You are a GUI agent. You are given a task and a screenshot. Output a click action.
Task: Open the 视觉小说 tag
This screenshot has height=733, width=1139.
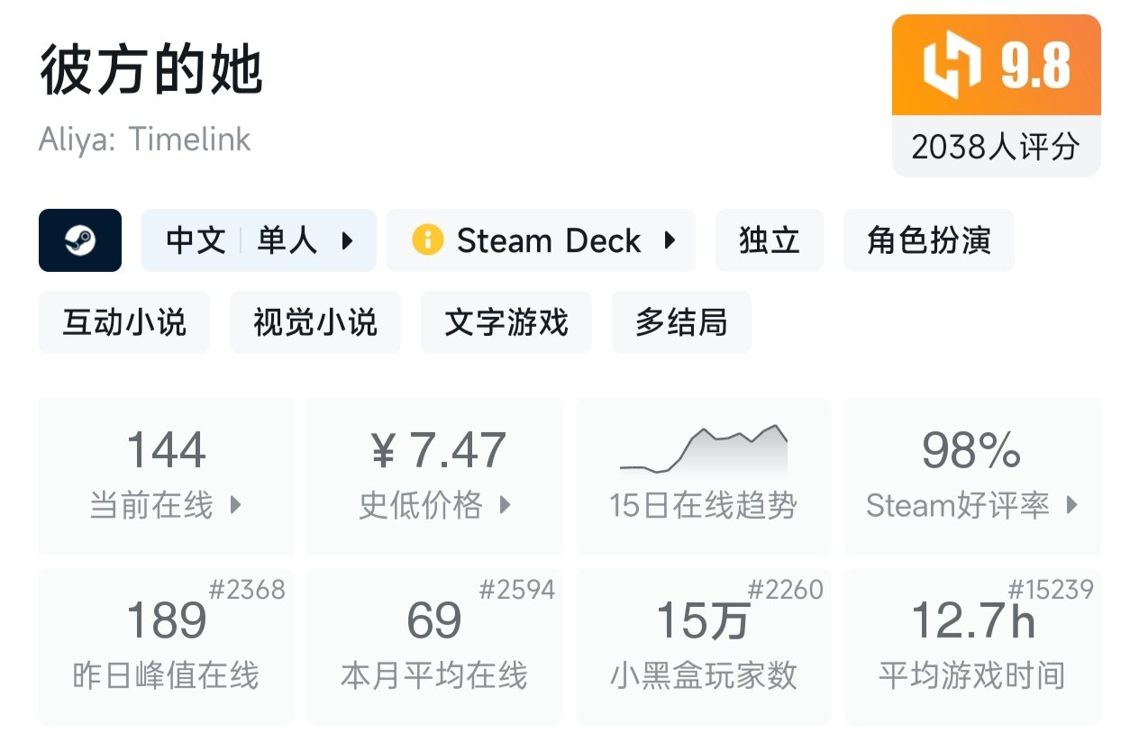(x=314, y=322)
